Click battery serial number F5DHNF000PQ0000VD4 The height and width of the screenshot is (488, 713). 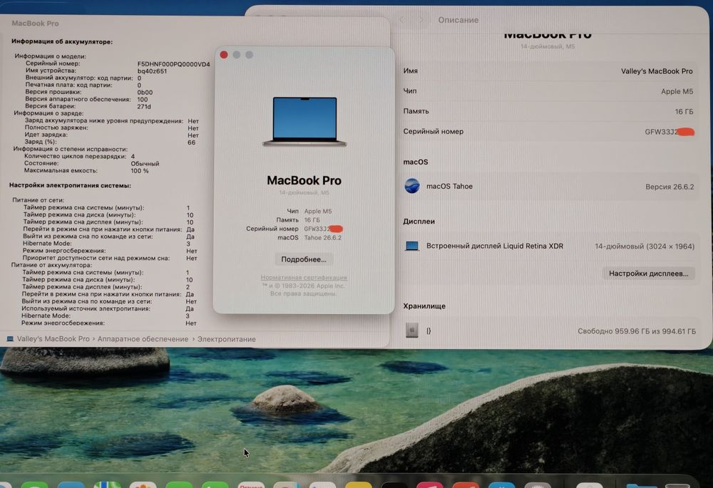(x=174, y=64)
